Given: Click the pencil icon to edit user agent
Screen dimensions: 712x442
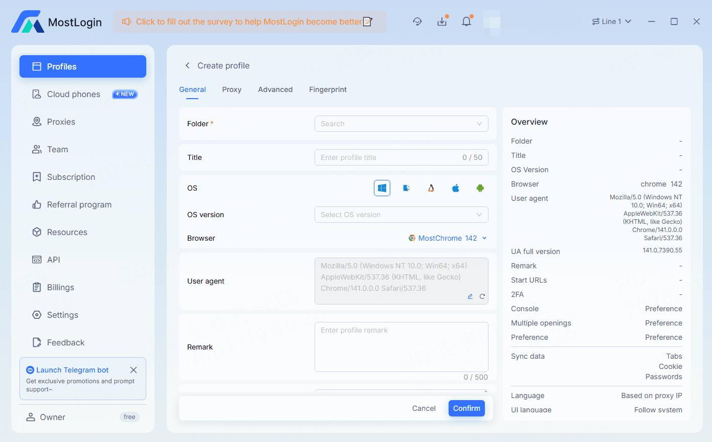Looking at the screenshot, I should (x=470, y=296).
